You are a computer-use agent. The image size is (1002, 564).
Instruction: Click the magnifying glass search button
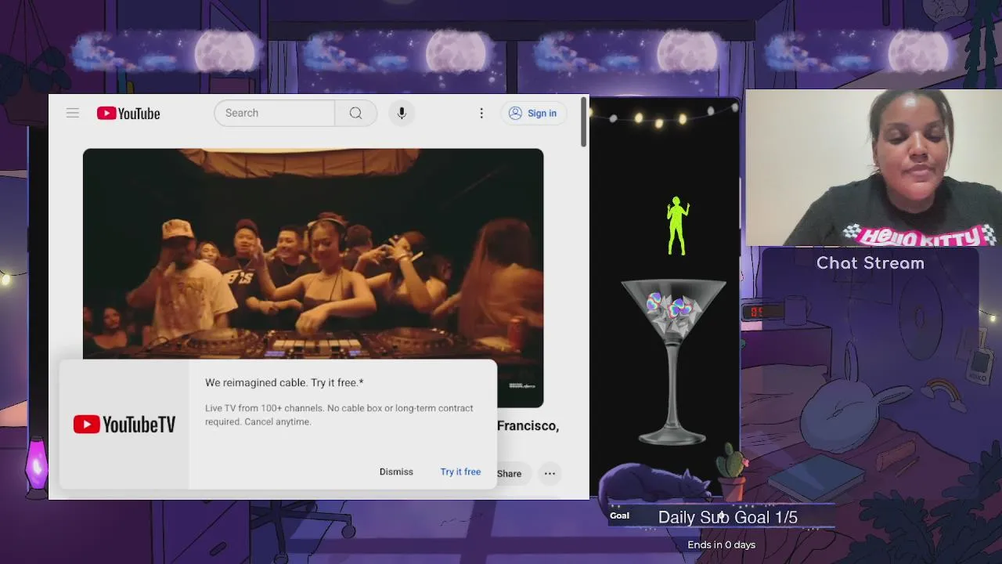[x=355, y=113]
